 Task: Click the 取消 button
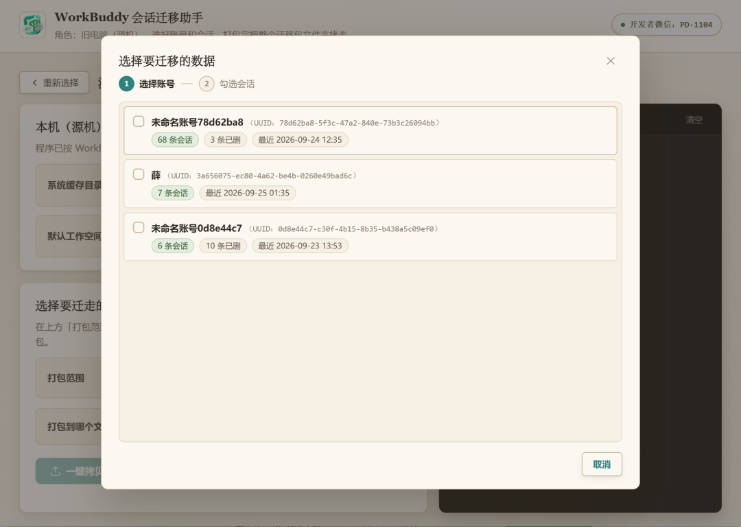pyautogui.click(x=602, y=464)
